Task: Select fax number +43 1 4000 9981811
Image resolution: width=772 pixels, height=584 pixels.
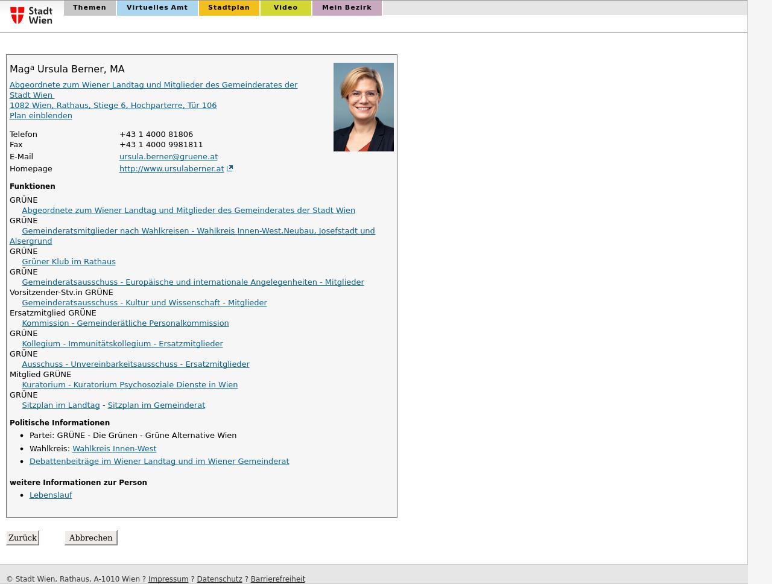Action: click(x=161, y=145)
